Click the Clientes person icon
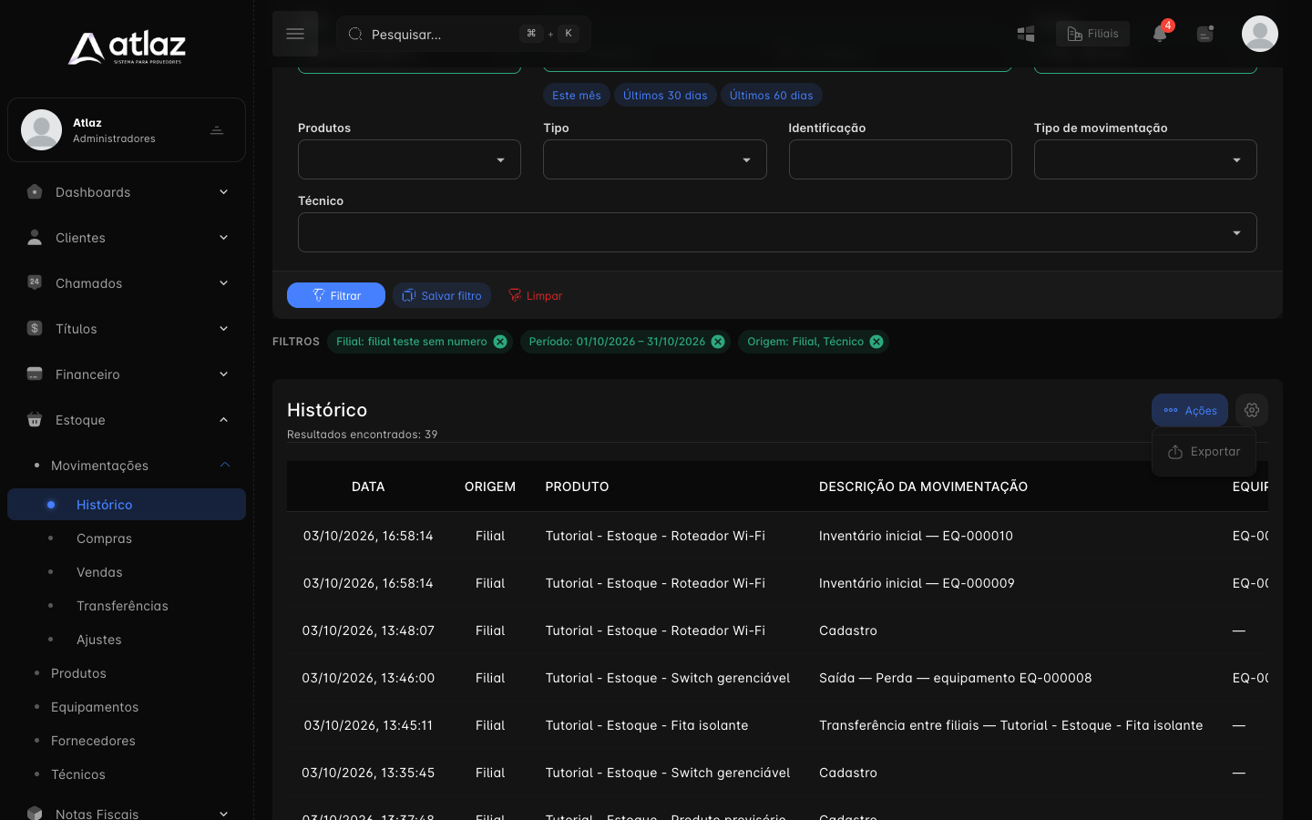 [x=35, y=238]
